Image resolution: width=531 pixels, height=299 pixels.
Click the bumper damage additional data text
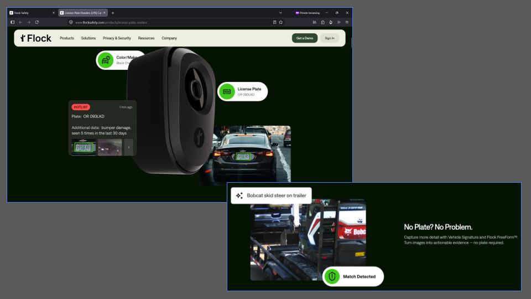[x=101, y=131]
